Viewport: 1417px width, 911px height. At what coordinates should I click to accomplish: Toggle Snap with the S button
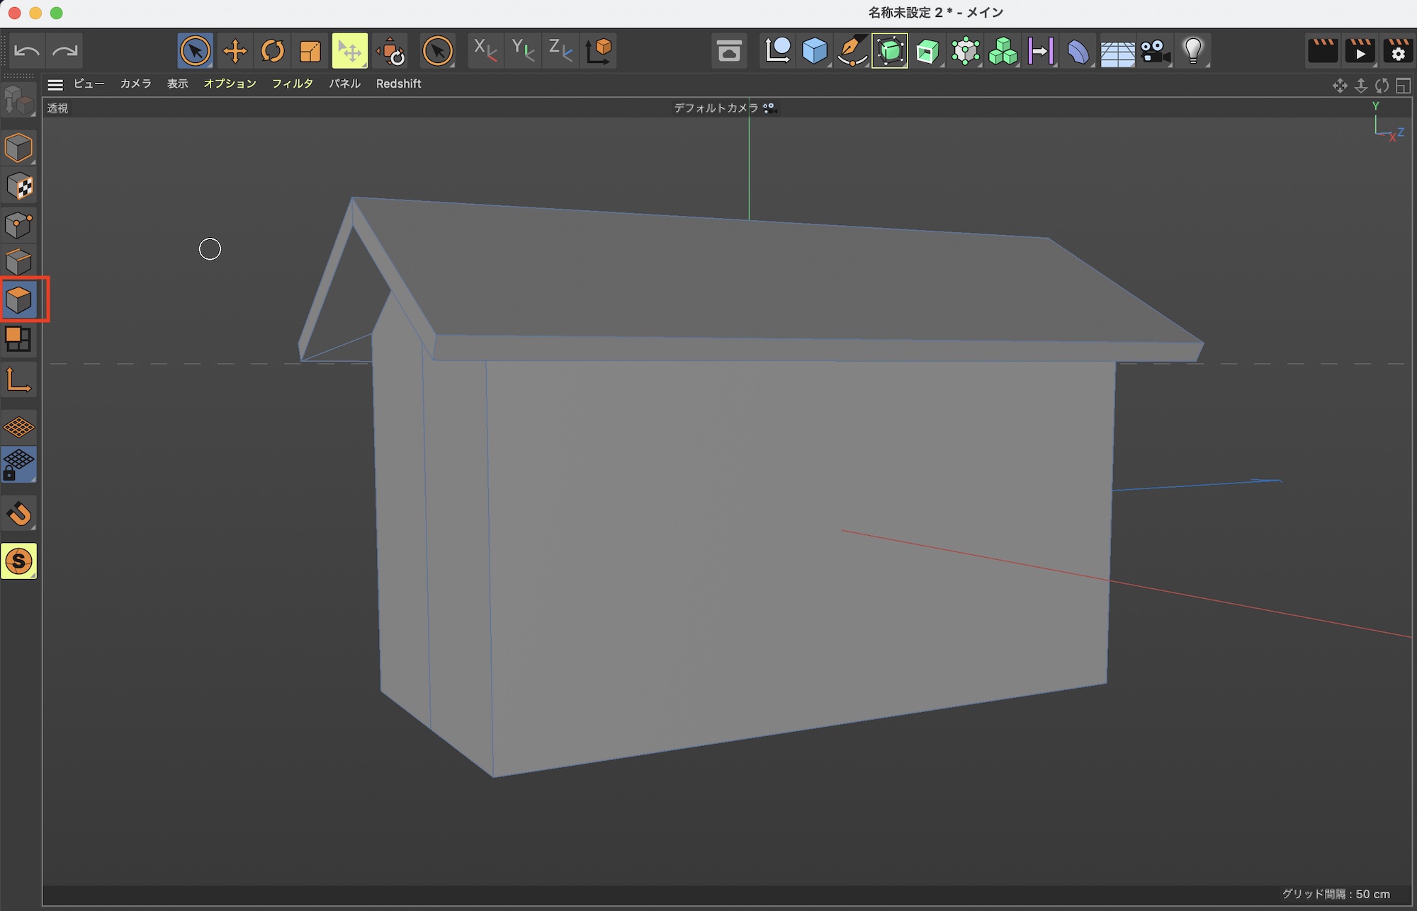click(19, 561)
